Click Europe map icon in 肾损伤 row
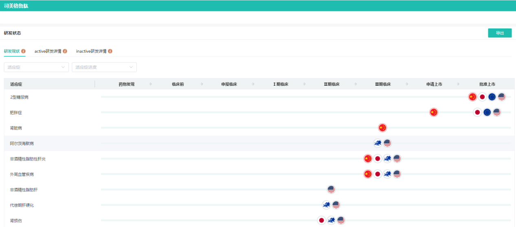This screenshot has height=227, width=516. pos(331,220)
